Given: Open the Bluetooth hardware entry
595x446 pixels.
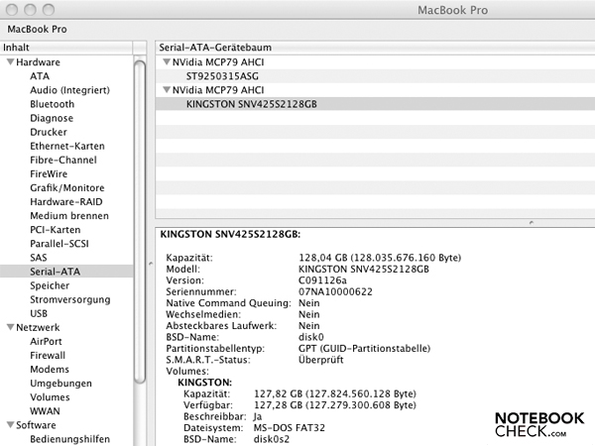Looking at the screenshot, I should pyautogui.click(x=52, y=104).
